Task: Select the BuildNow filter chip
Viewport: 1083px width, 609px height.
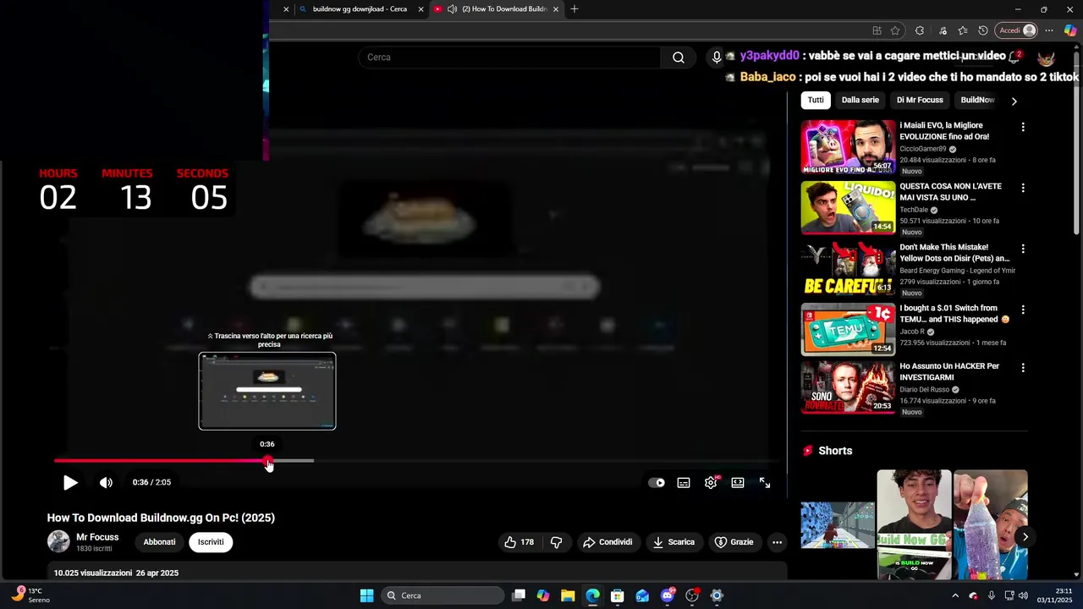Action: [977, 100]
